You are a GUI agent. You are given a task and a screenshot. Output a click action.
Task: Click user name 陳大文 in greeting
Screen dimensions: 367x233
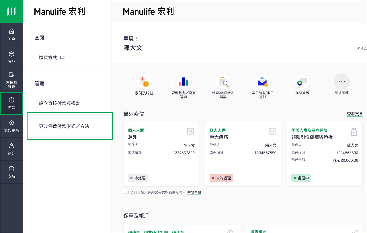click(x=133, y=48)
